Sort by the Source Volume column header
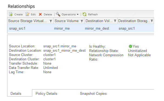This screenshot has width=164, height=101. pyautogui.click(x=66, y=21)
